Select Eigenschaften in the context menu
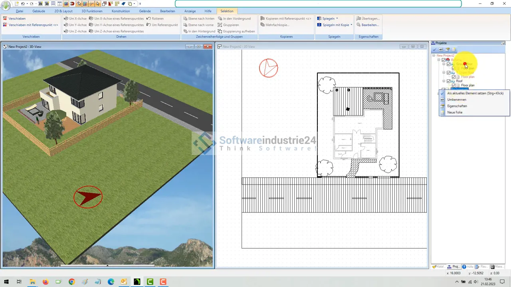Screen dimensions: 511x287 pos(457,106)
